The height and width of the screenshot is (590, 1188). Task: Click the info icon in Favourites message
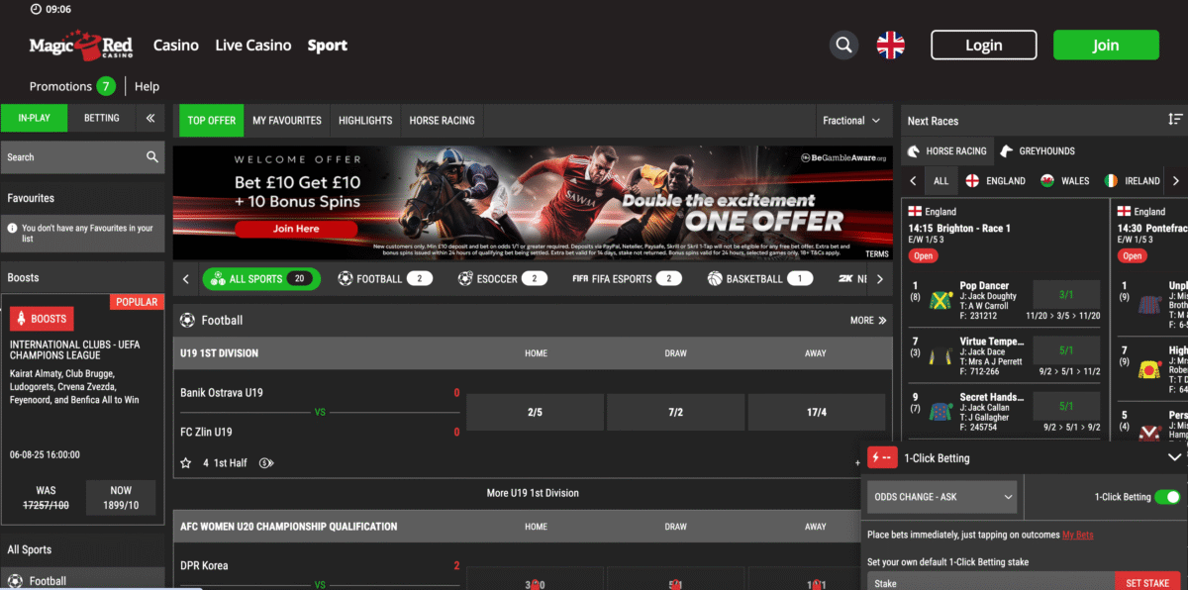coord(12,228)
